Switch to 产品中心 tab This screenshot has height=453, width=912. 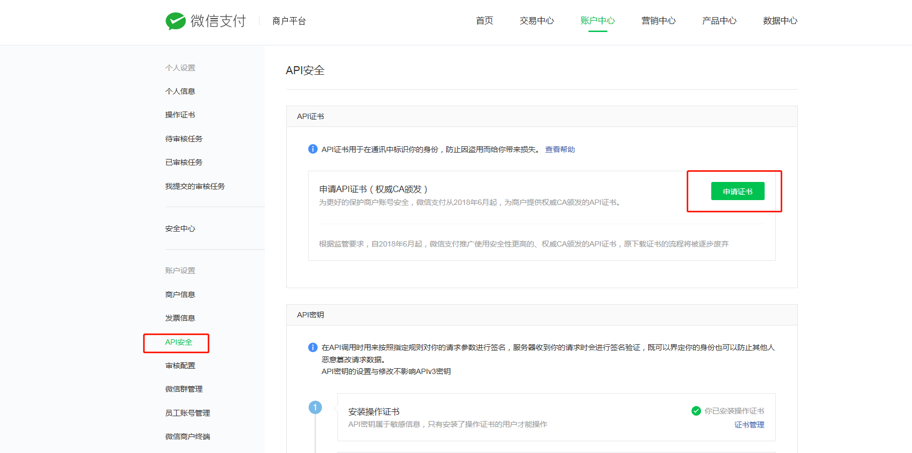(x=720, y=21)
